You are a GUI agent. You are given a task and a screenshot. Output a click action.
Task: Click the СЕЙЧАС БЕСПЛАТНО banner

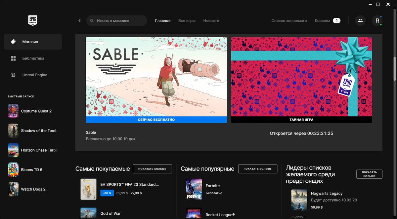pos(156,120)
